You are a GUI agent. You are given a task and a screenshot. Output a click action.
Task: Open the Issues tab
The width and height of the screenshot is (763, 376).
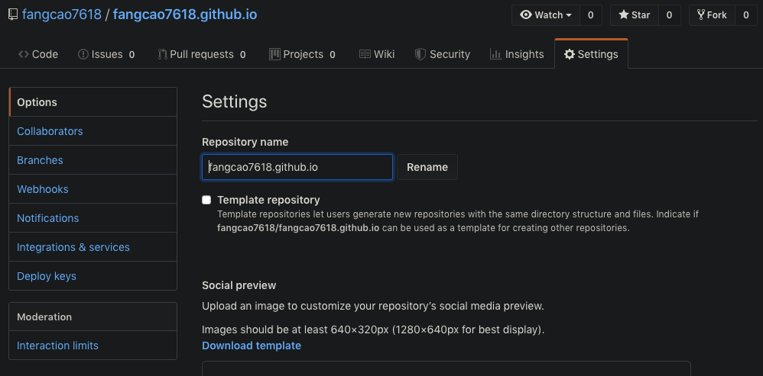coord(106,54)
